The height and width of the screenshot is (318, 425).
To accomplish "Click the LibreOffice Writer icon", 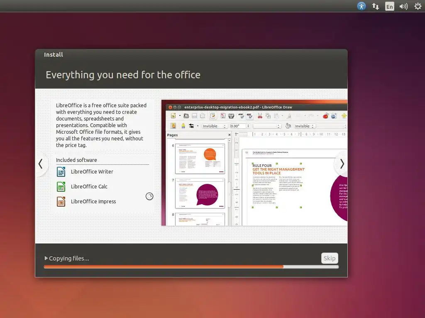I will pyautogui.click(x=61, y=172).
